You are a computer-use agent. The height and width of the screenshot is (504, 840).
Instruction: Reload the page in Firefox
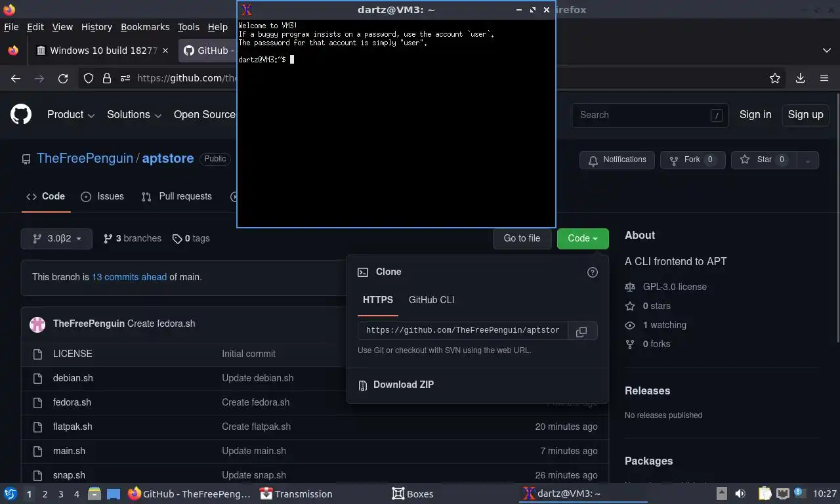(x=63, y=78)
